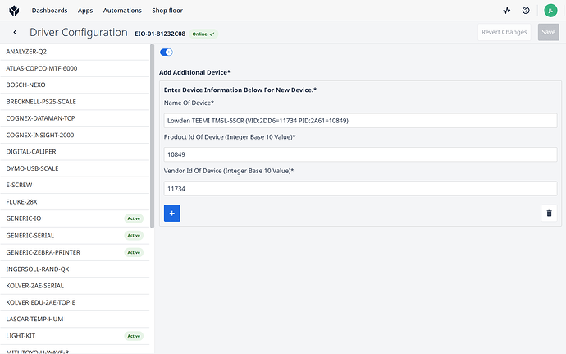Select the LIGHT-KIT driver
The image size is (566, 354).
click(x=75, y=336)
